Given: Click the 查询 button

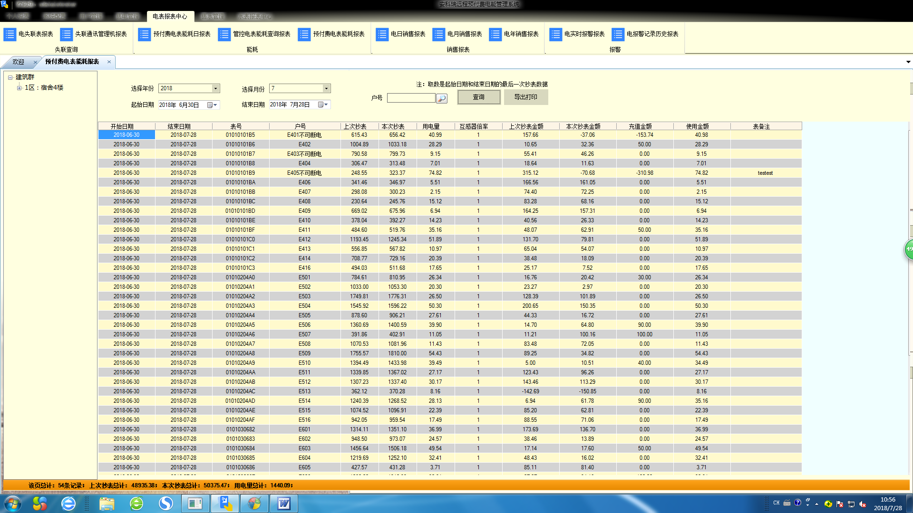Looking at the screenshot, I should 479,97.
